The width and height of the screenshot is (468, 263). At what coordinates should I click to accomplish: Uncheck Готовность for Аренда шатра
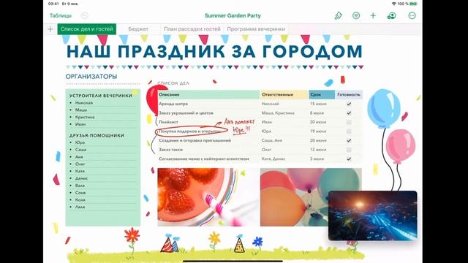[x=349, y=104]
